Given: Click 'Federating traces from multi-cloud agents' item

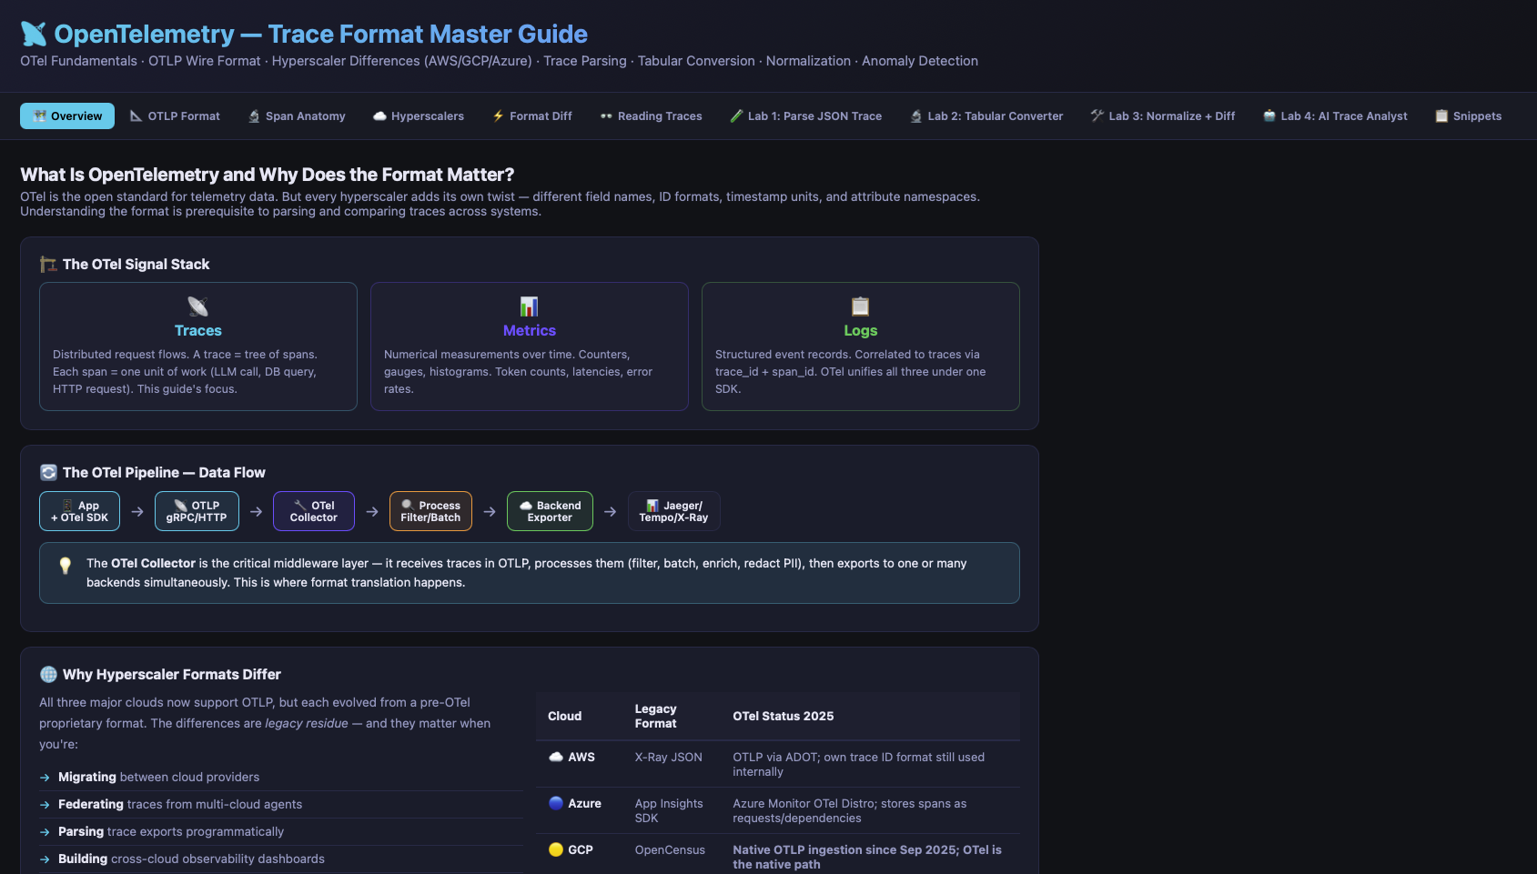Looking at the screenshot, I should [281, 805].
